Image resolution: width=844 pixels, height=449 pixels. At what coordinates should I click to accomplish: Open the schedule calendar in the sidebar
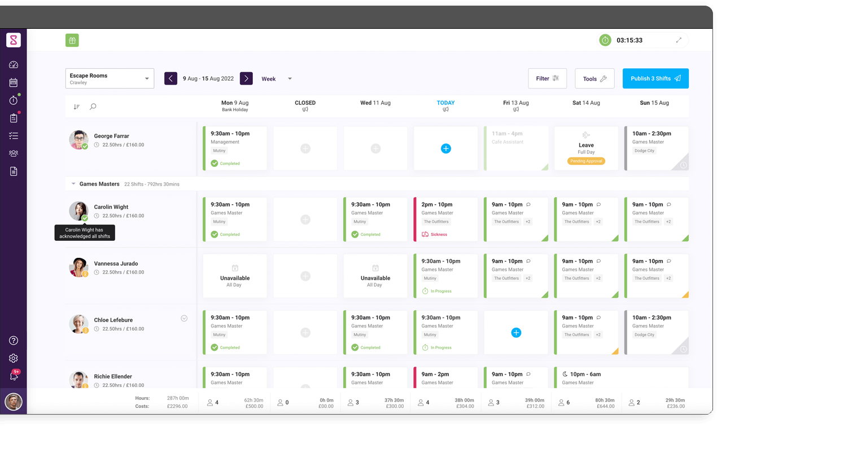click(x=14, y=82)
